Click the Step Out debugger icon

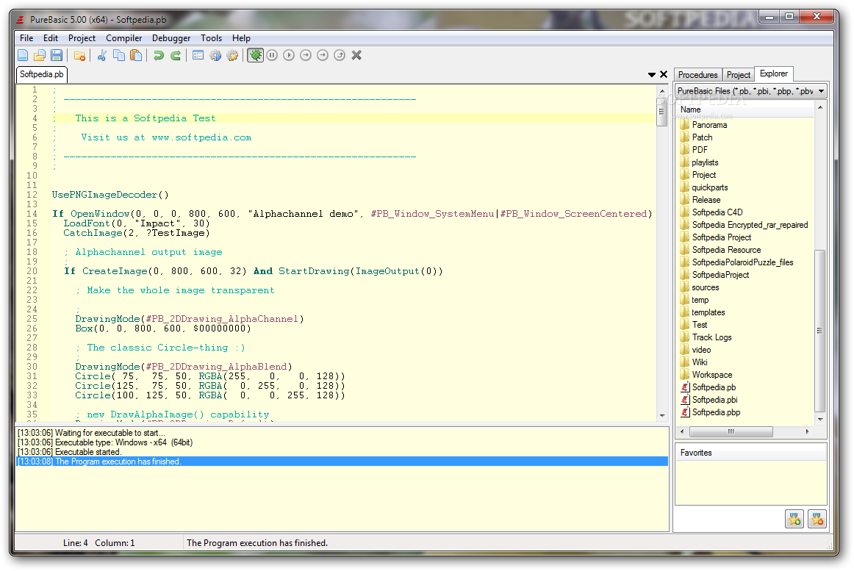[x=340, y=55]
